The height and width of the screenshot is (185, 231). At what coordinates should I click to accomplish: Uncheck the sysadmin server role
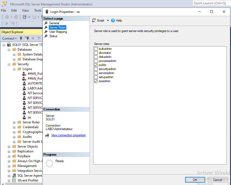tap(96, 81)
